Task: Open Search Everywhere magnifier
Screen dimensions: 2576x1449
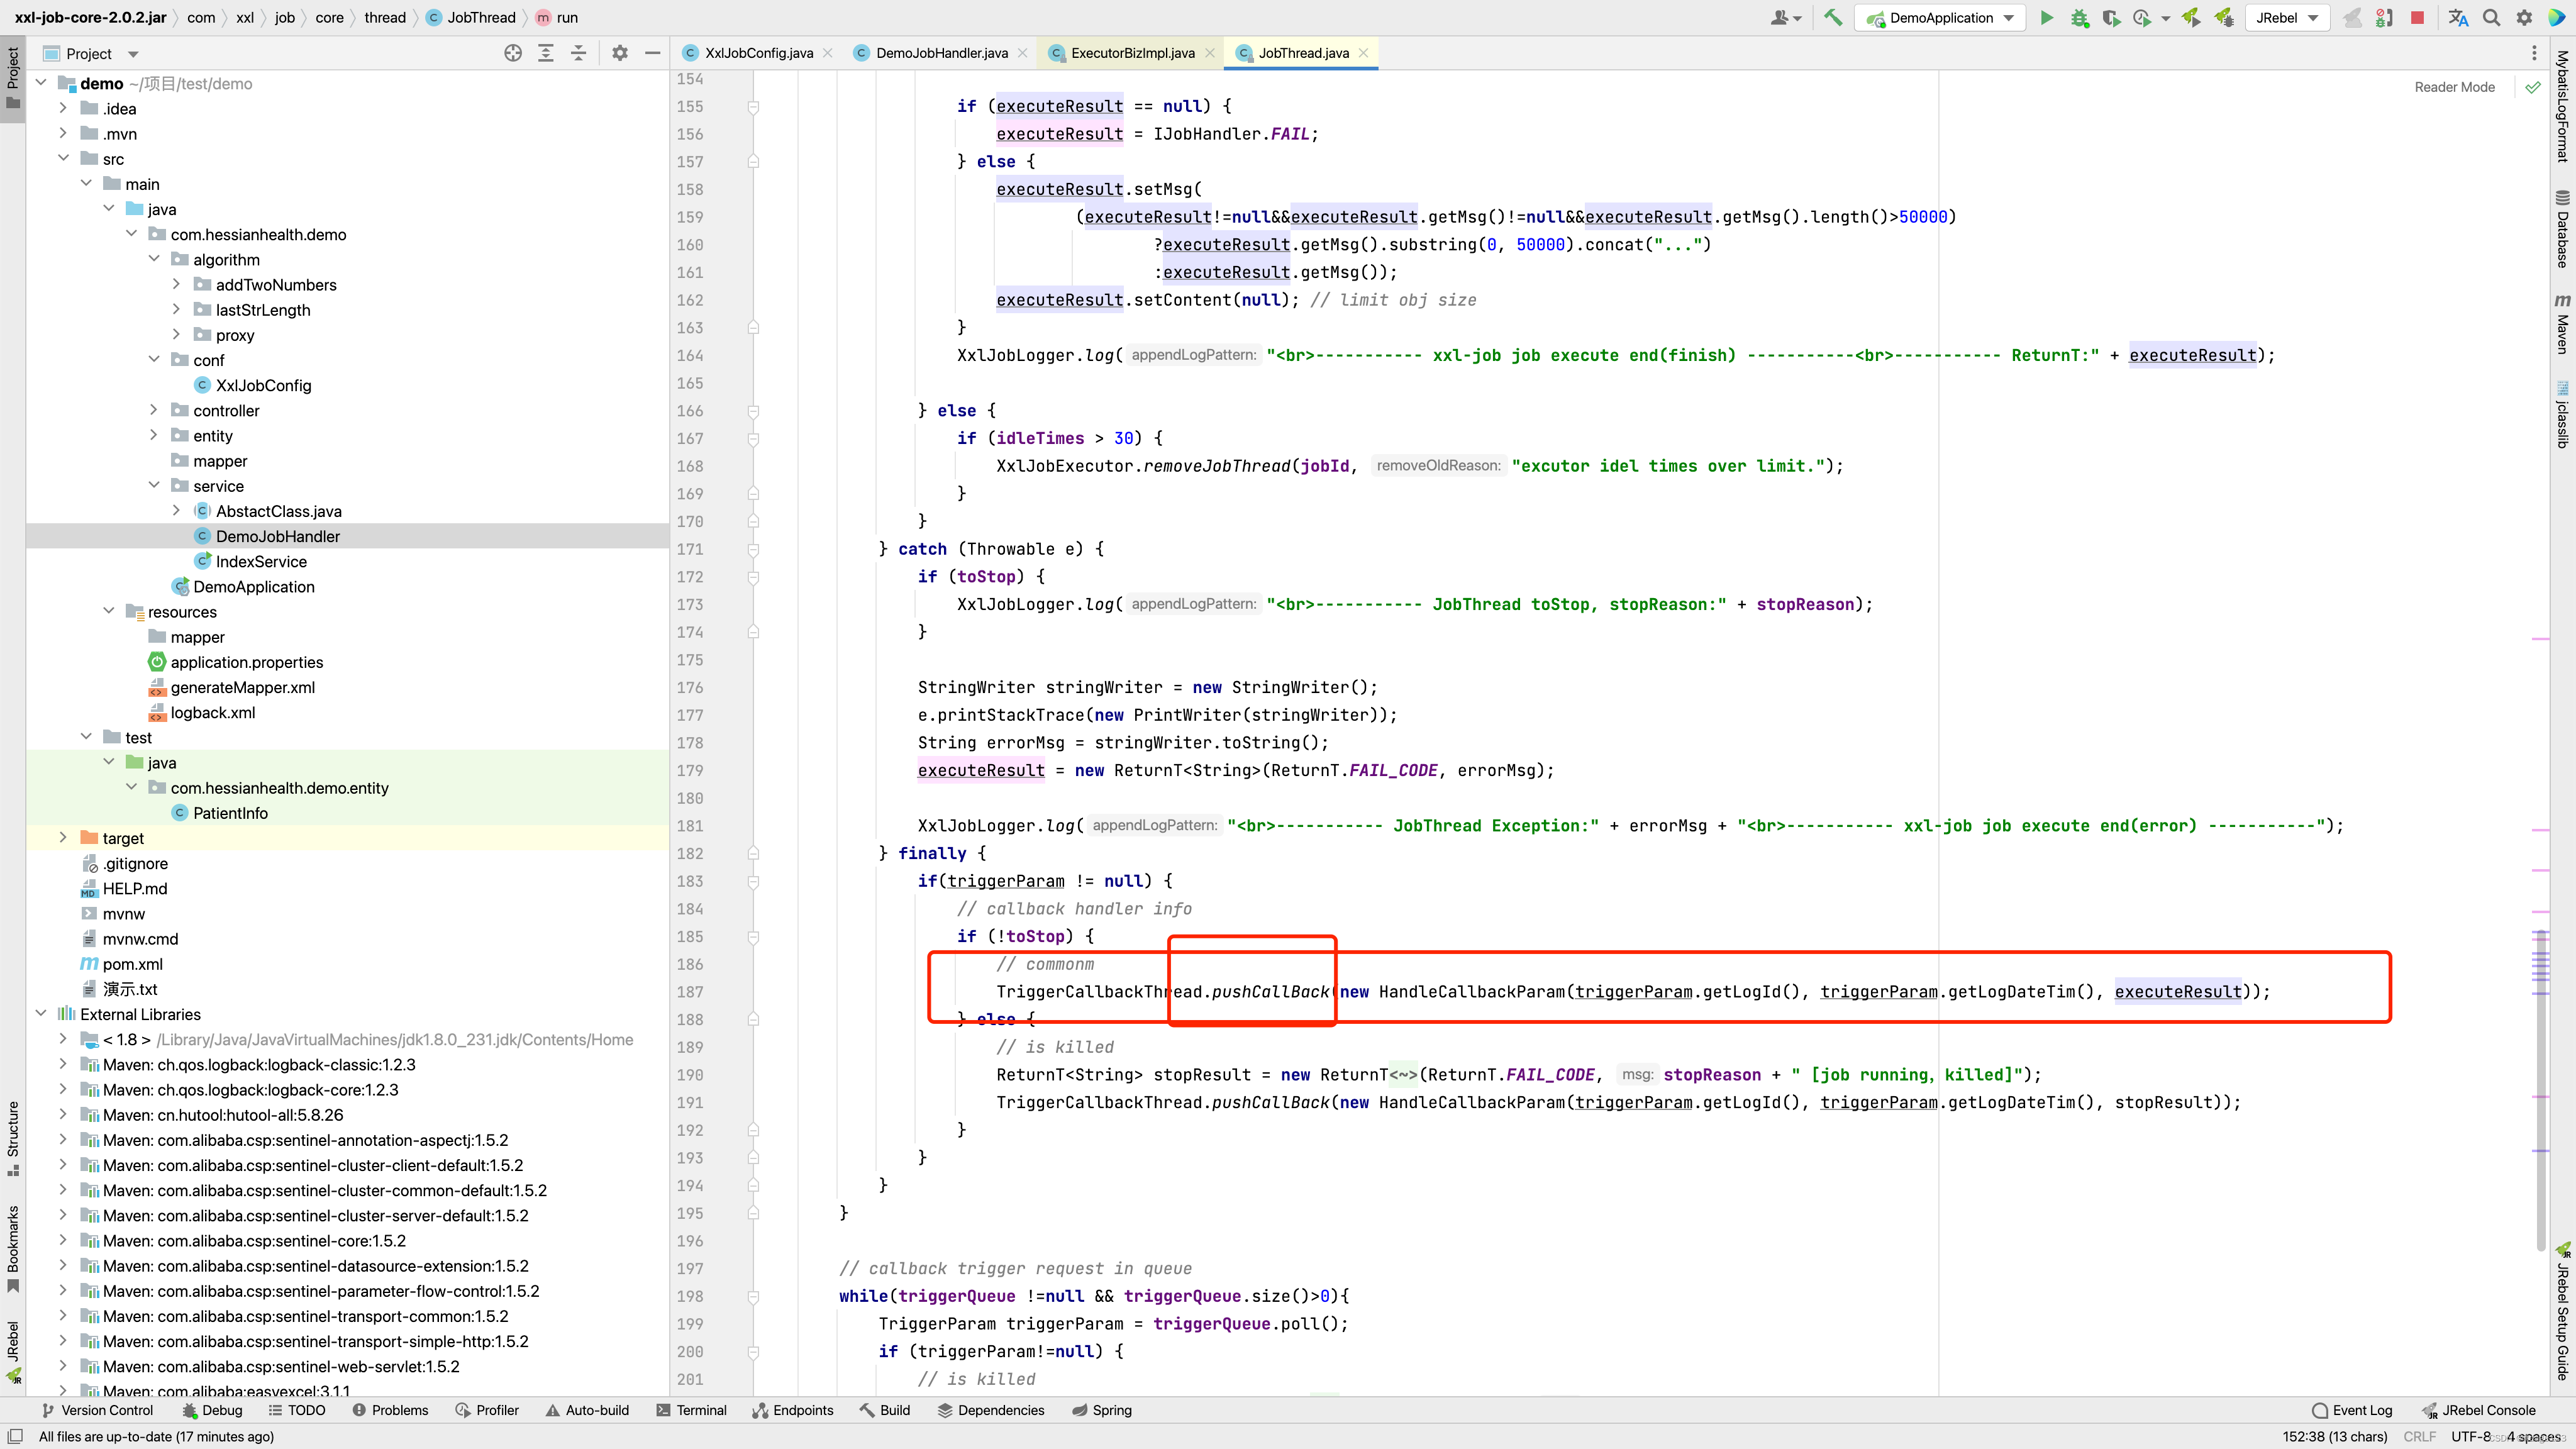Action: [x=2491, y=17]
